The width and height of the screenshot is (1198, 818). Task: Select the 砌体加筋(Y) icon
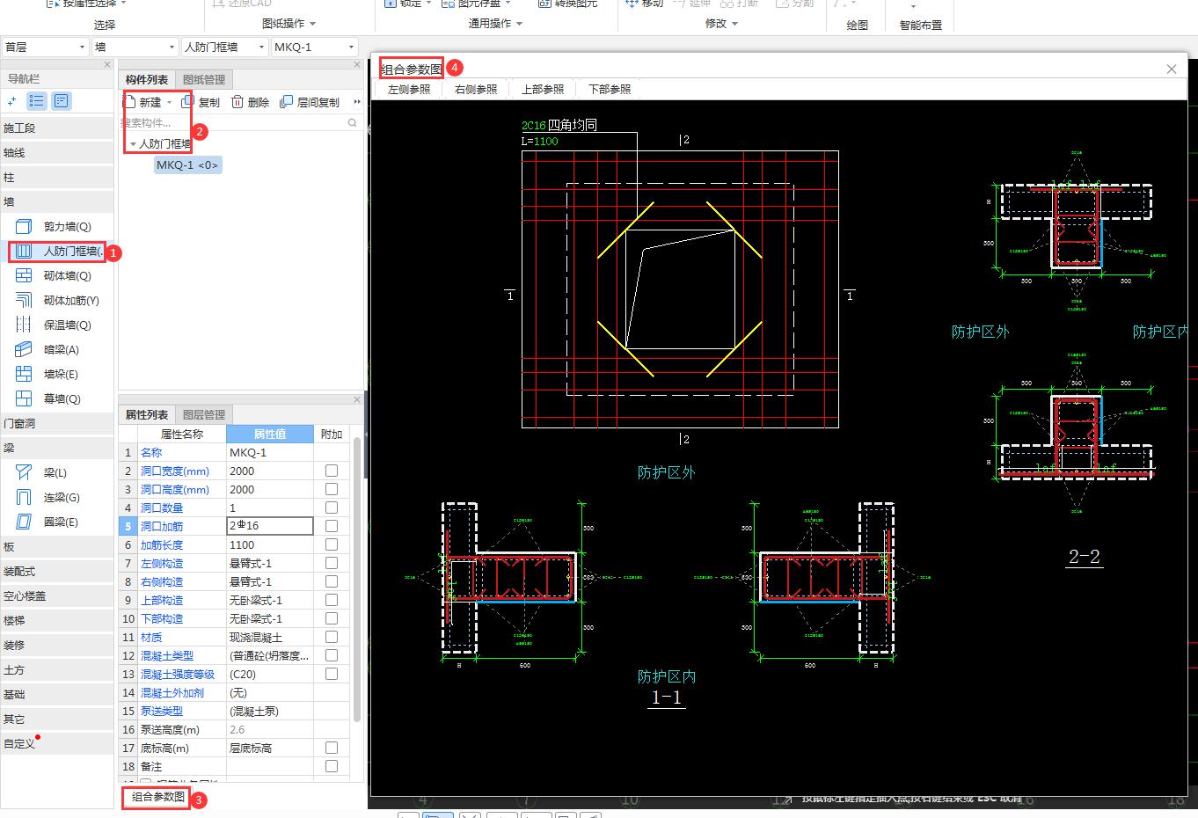pyautogui.click(x=24, y=301)
